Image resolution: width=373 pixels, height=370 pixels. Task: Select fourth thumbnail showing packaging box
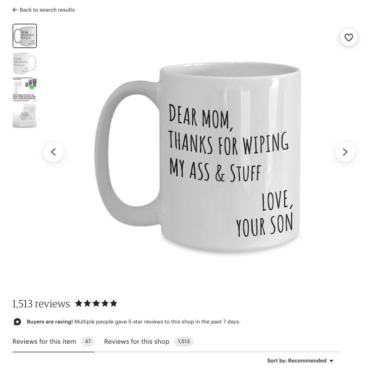point(25,116)
